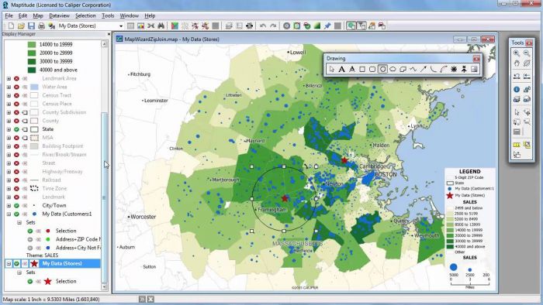This screenshot has height=305, width=543.
Task: Collapse the My Data (Stores) layer node
Action: (x=9, y=263)
